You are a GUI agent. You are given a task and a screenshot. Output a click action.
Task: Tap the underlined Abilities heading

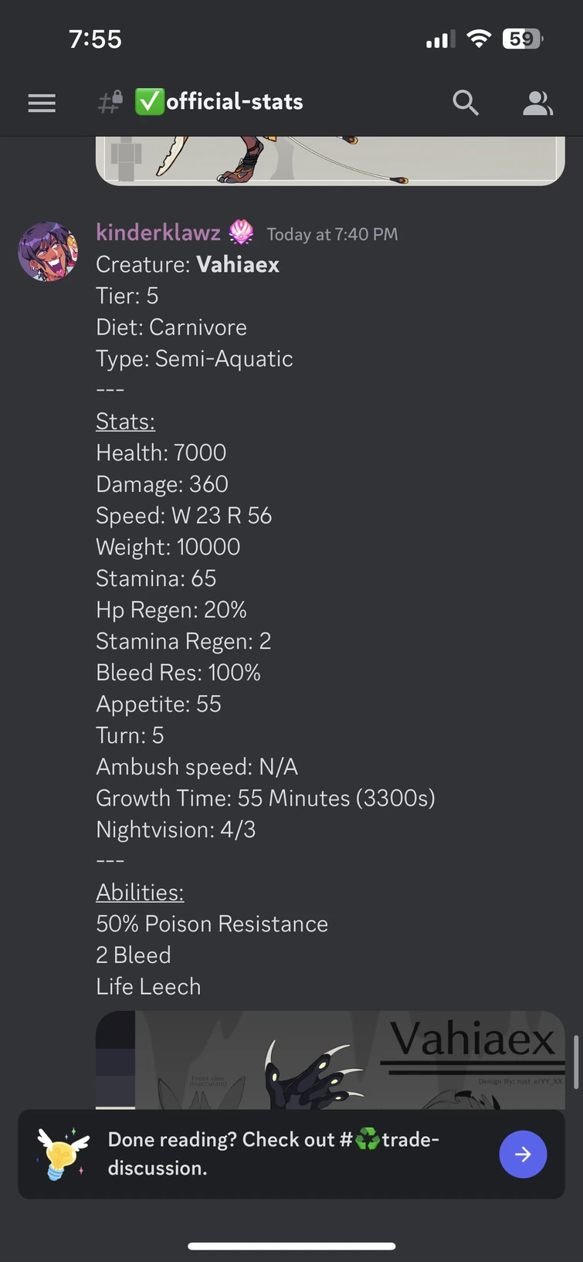(140, 893)
